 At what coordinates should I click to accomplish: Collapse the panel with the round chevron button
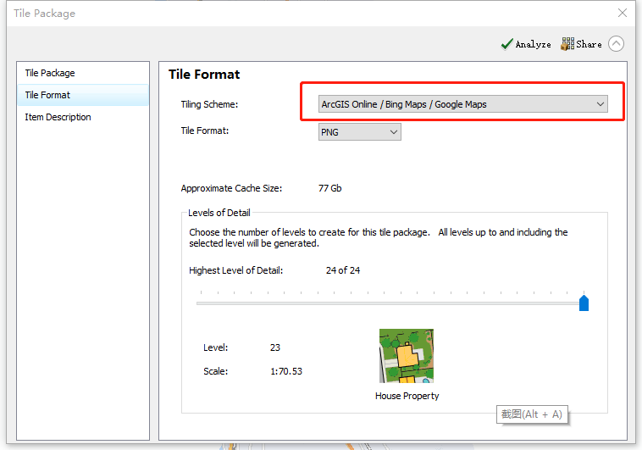(616, 44)
